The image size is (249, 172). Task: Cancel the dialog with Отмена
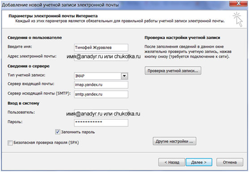(x=230, y=162)
